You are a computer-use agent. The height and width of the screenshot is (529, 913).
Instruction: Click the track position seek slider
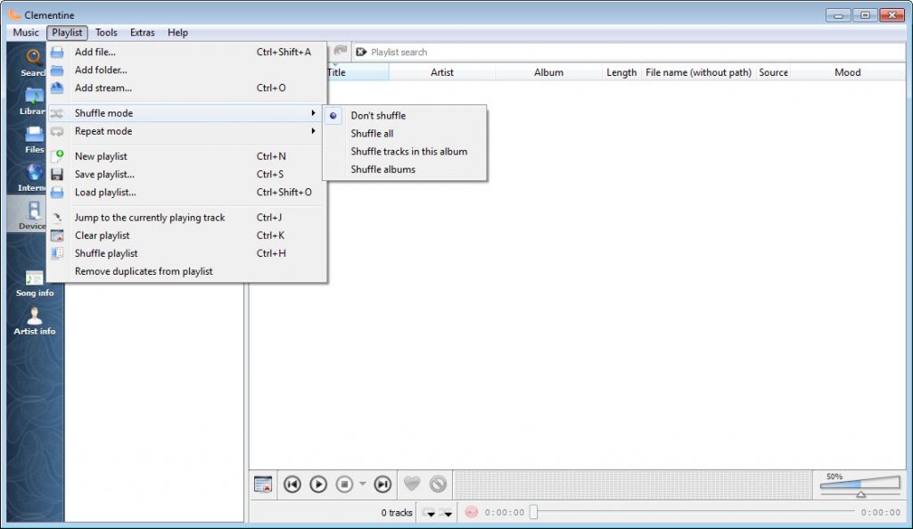[x=694, y=512]
